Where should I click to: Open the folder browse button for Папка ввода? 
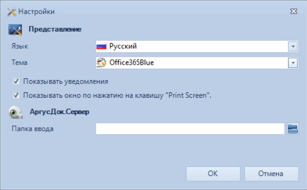(293, 129)
